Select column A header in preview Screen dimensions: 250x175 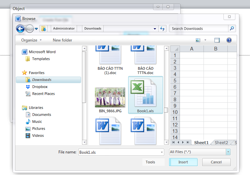click(x=192, y=49)
